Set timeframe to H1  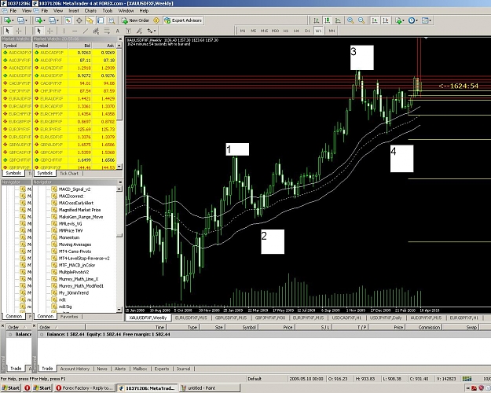click(x=286, y=31)
